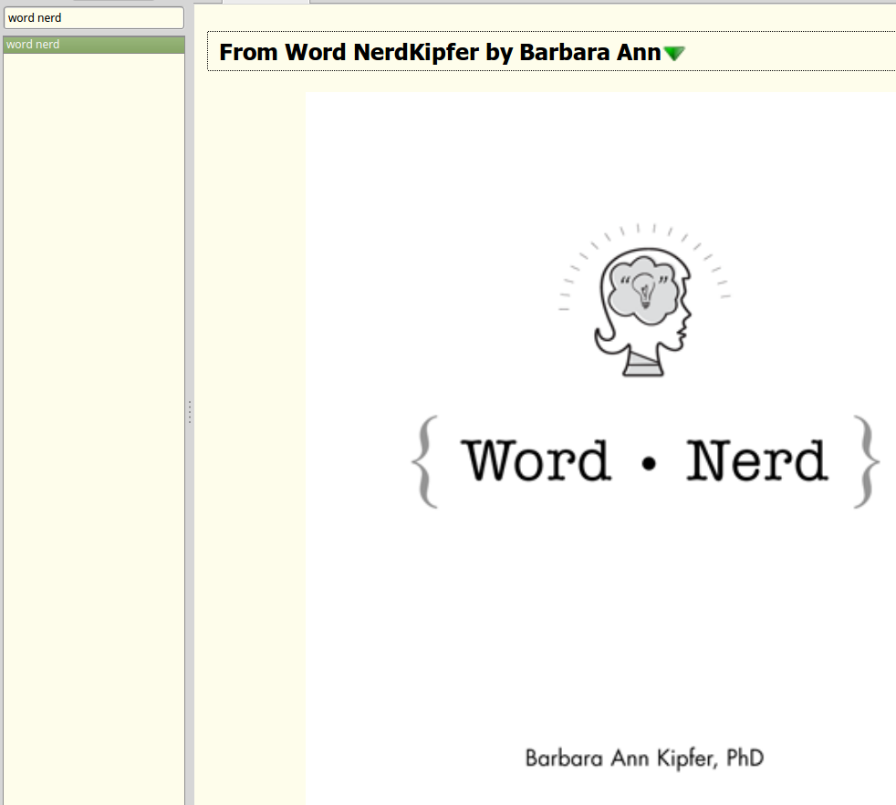
Task: Select the 'word nerd' result in list
Action: pyautogui.click(x=94, y=45)
